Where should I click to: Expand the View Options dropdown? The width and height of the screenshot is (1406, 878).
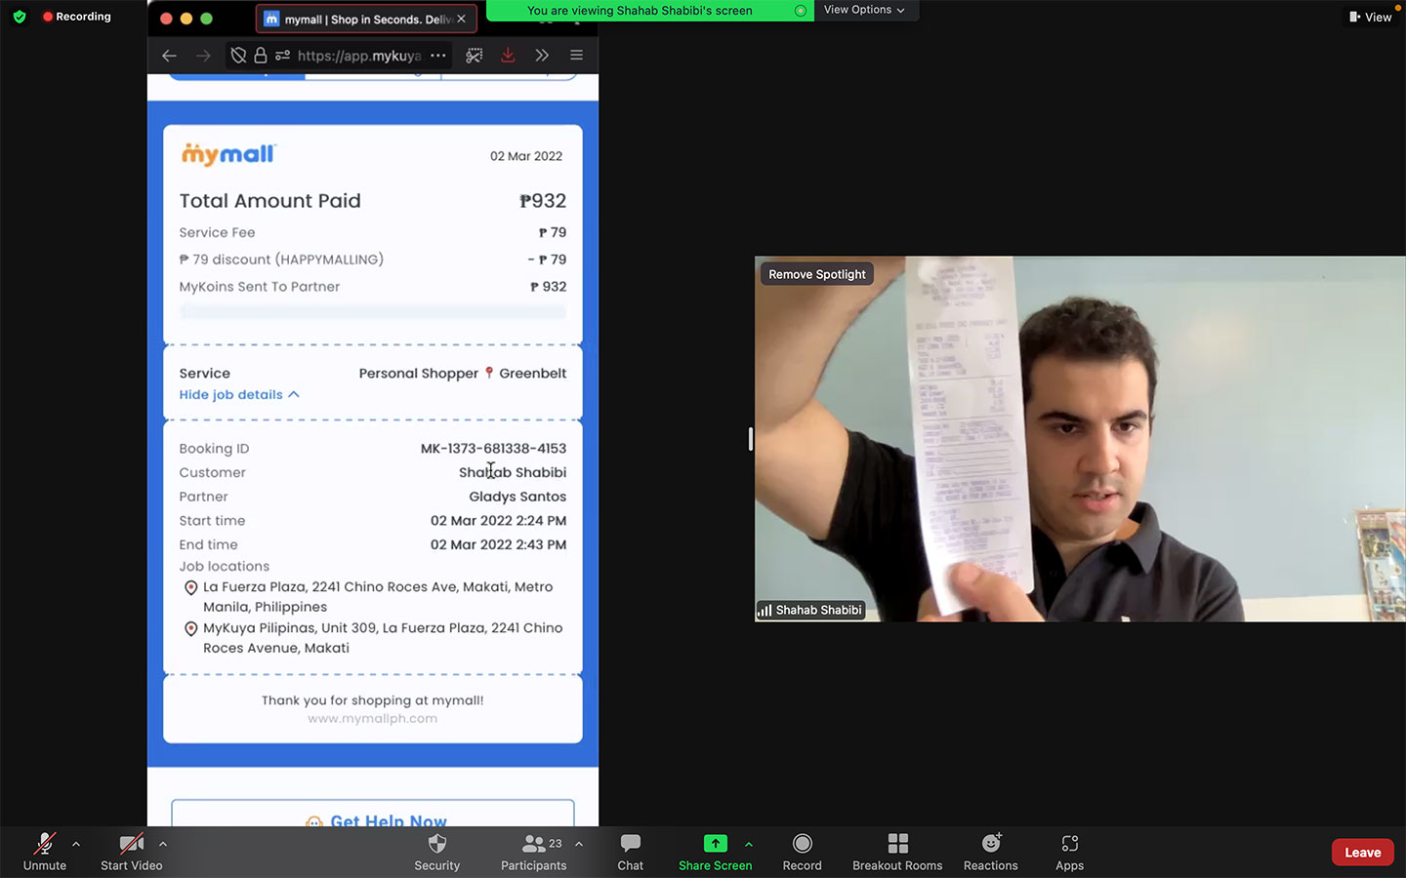pos(864,10)
